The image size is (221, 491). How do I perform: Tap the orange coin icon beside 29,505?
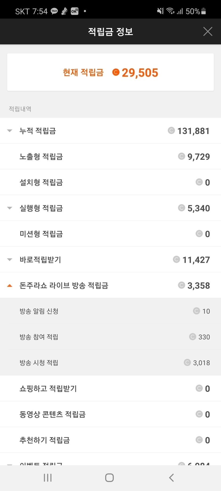(116, 72)
